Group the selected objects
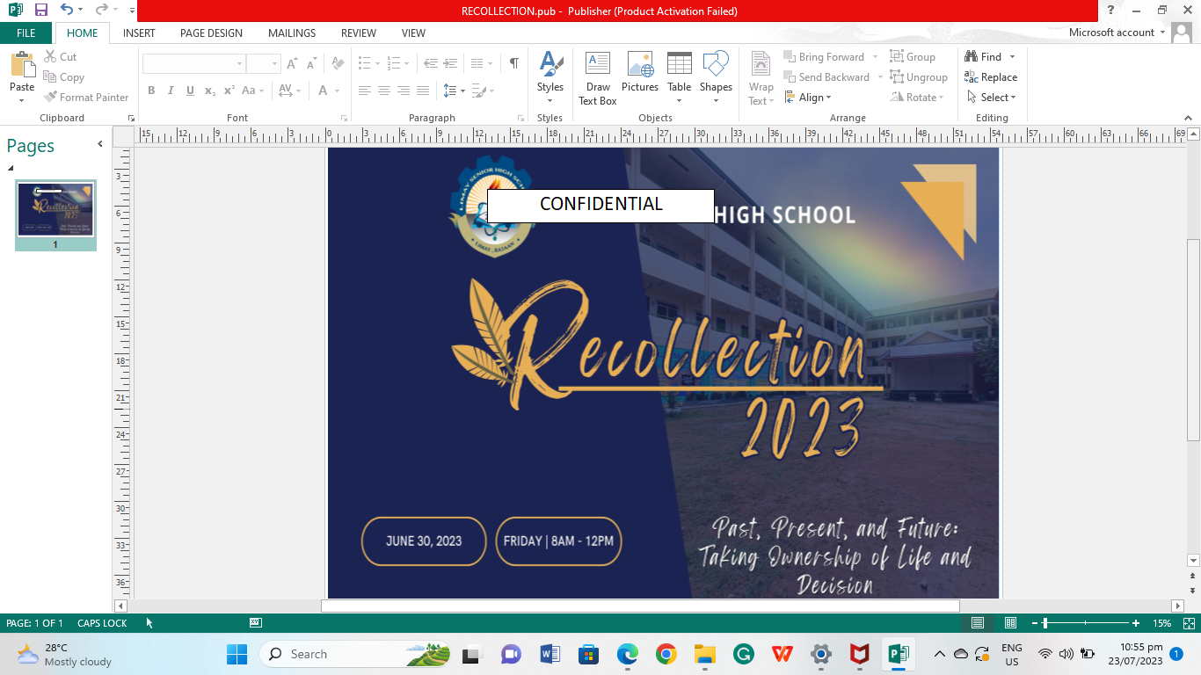1201x675 pixels. [913, 57]
